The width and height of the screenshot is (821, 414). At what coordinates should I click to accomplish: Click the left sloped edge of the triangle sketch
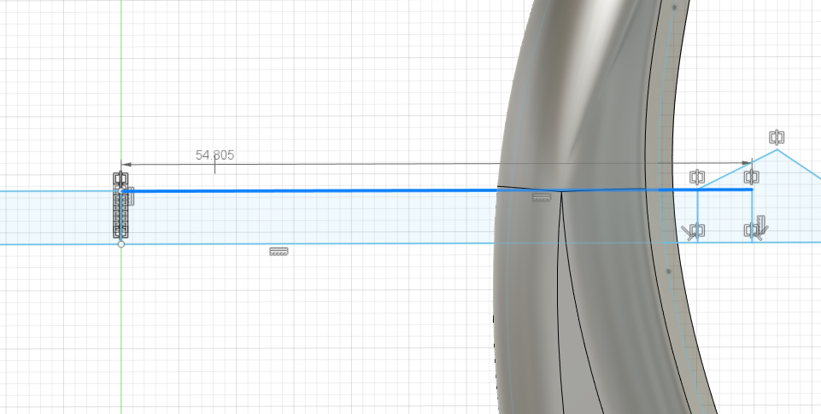point(737,170)
